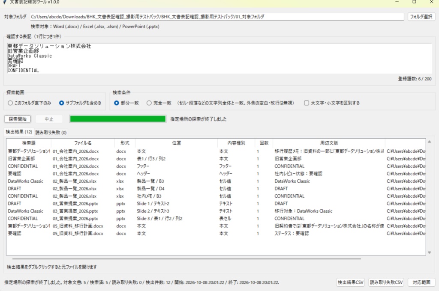Select CONFIDENTIAL row at 社内メモ / B3

point(216,196)
